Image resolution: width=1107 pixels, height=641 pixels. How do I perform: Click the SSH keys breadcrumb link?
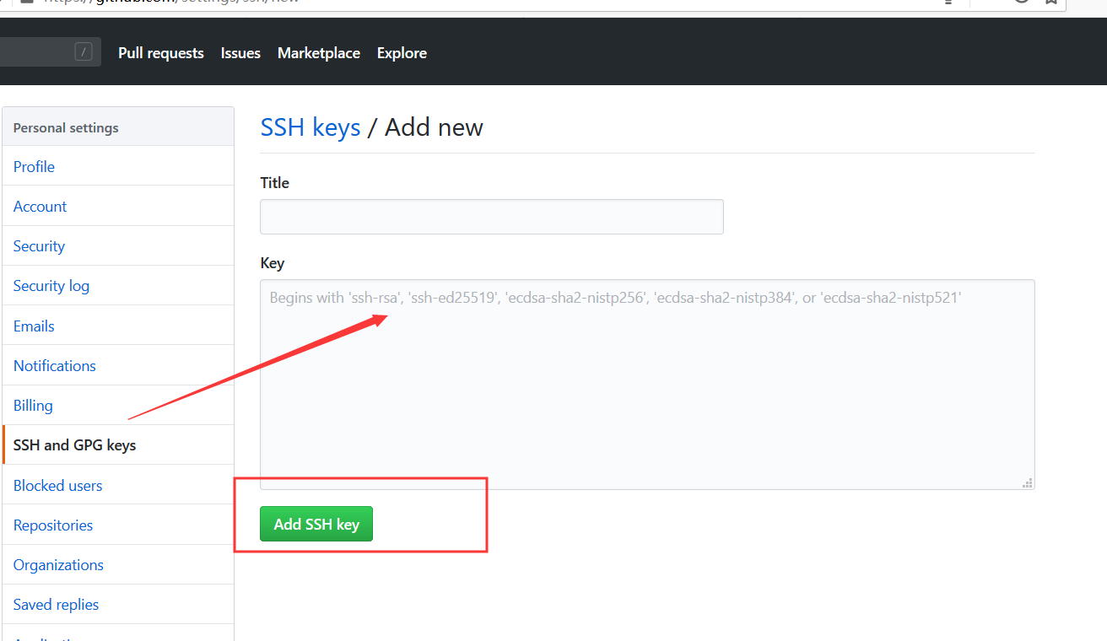pos(310,127)
